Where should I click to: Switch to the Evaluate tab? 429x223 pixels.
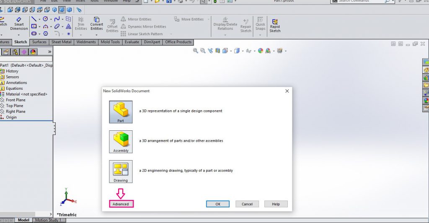(x=132, y=42)
